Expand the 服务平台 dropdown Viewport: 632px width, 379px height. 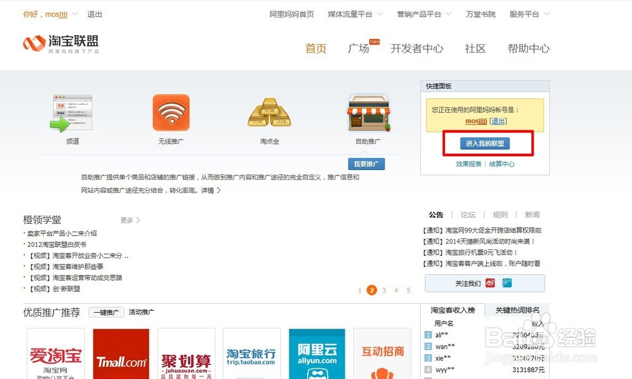click(x=547, y=14)
